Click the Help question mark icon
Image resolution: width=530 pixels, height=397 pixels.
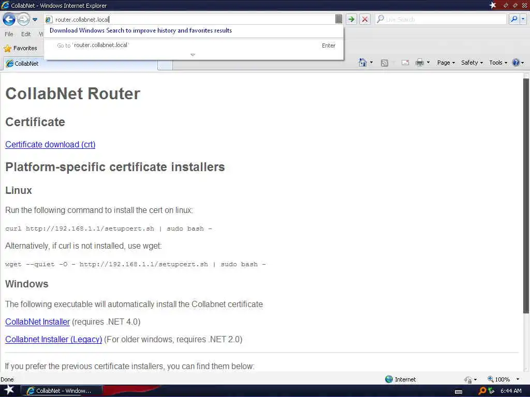(516, 63)
